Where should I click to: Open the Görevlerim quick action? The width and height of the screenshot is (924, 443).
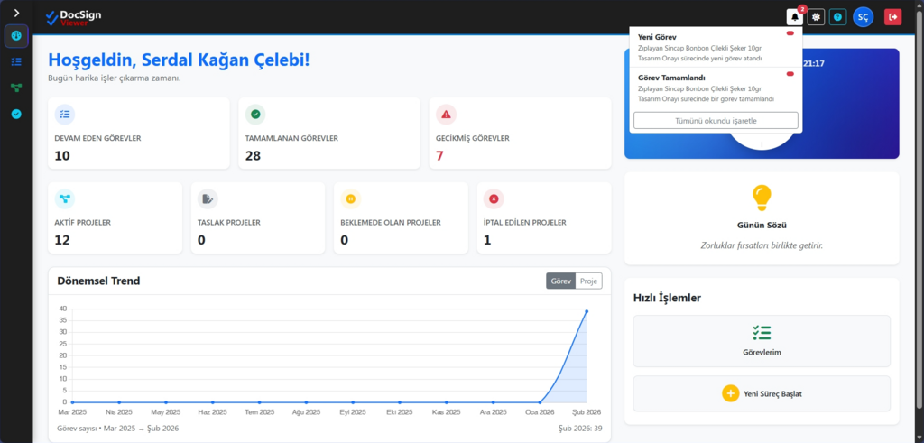pos(761,341)
